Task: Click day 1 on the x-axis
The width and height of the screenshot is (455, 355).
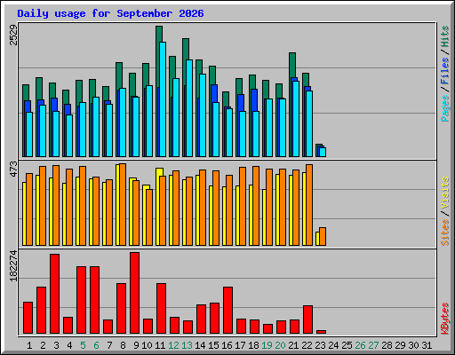Action: (x=29, y=345)
